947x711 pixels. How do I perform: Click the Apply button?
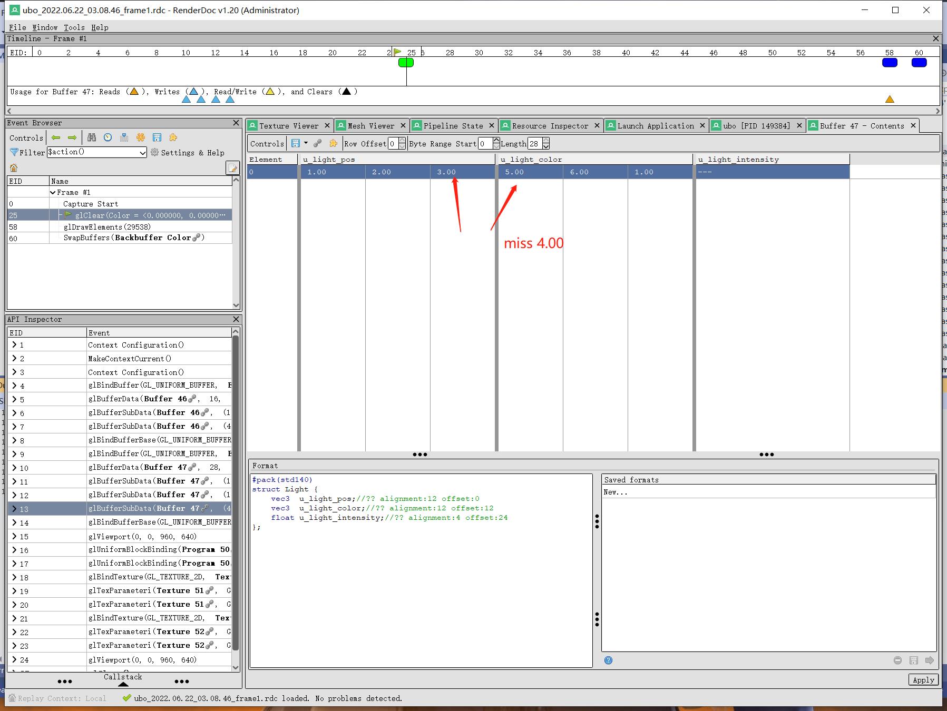923,679
